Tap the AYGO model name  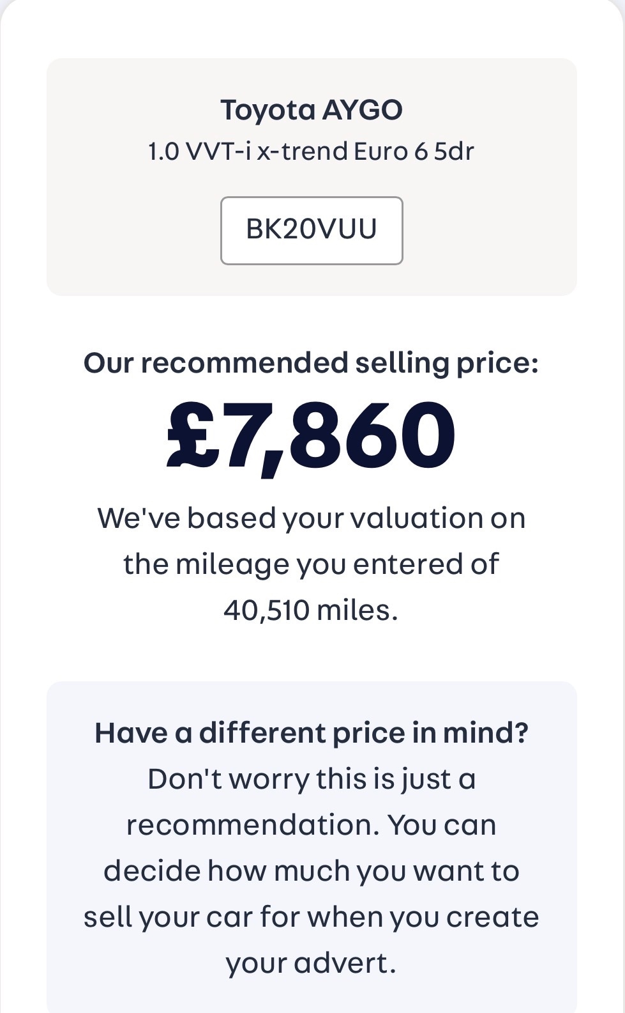coord(362,110)
